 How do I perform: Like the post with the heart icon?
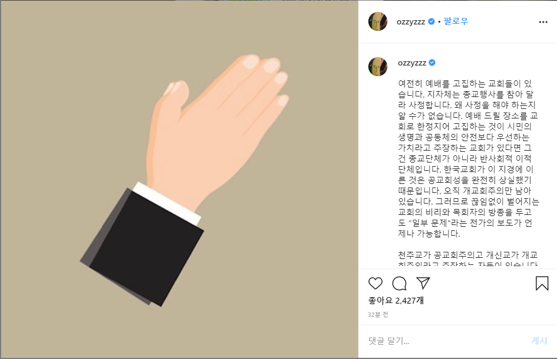coord(375,283)
